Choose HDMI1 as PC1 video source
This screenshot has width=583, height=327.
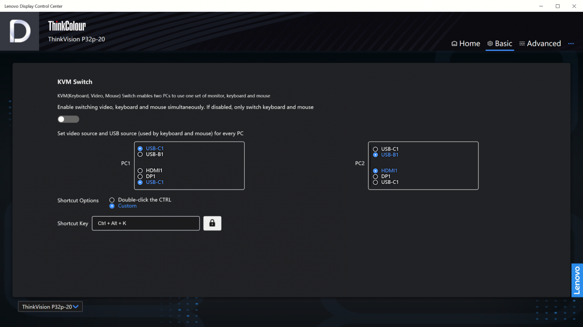[150, 171]
